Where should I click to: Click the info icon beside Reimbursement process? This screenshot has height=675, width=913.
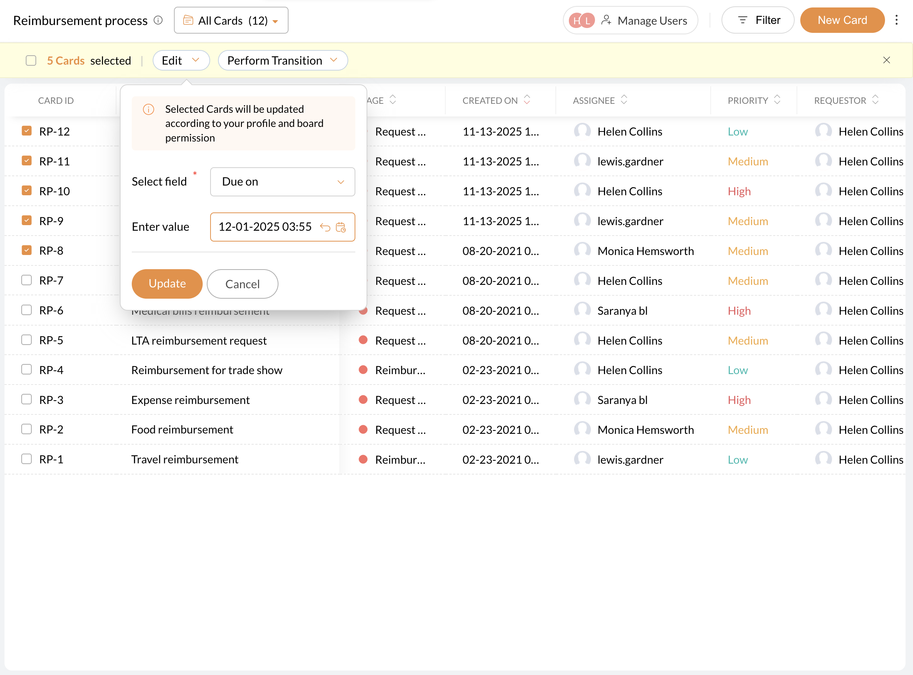coord(158,20)
